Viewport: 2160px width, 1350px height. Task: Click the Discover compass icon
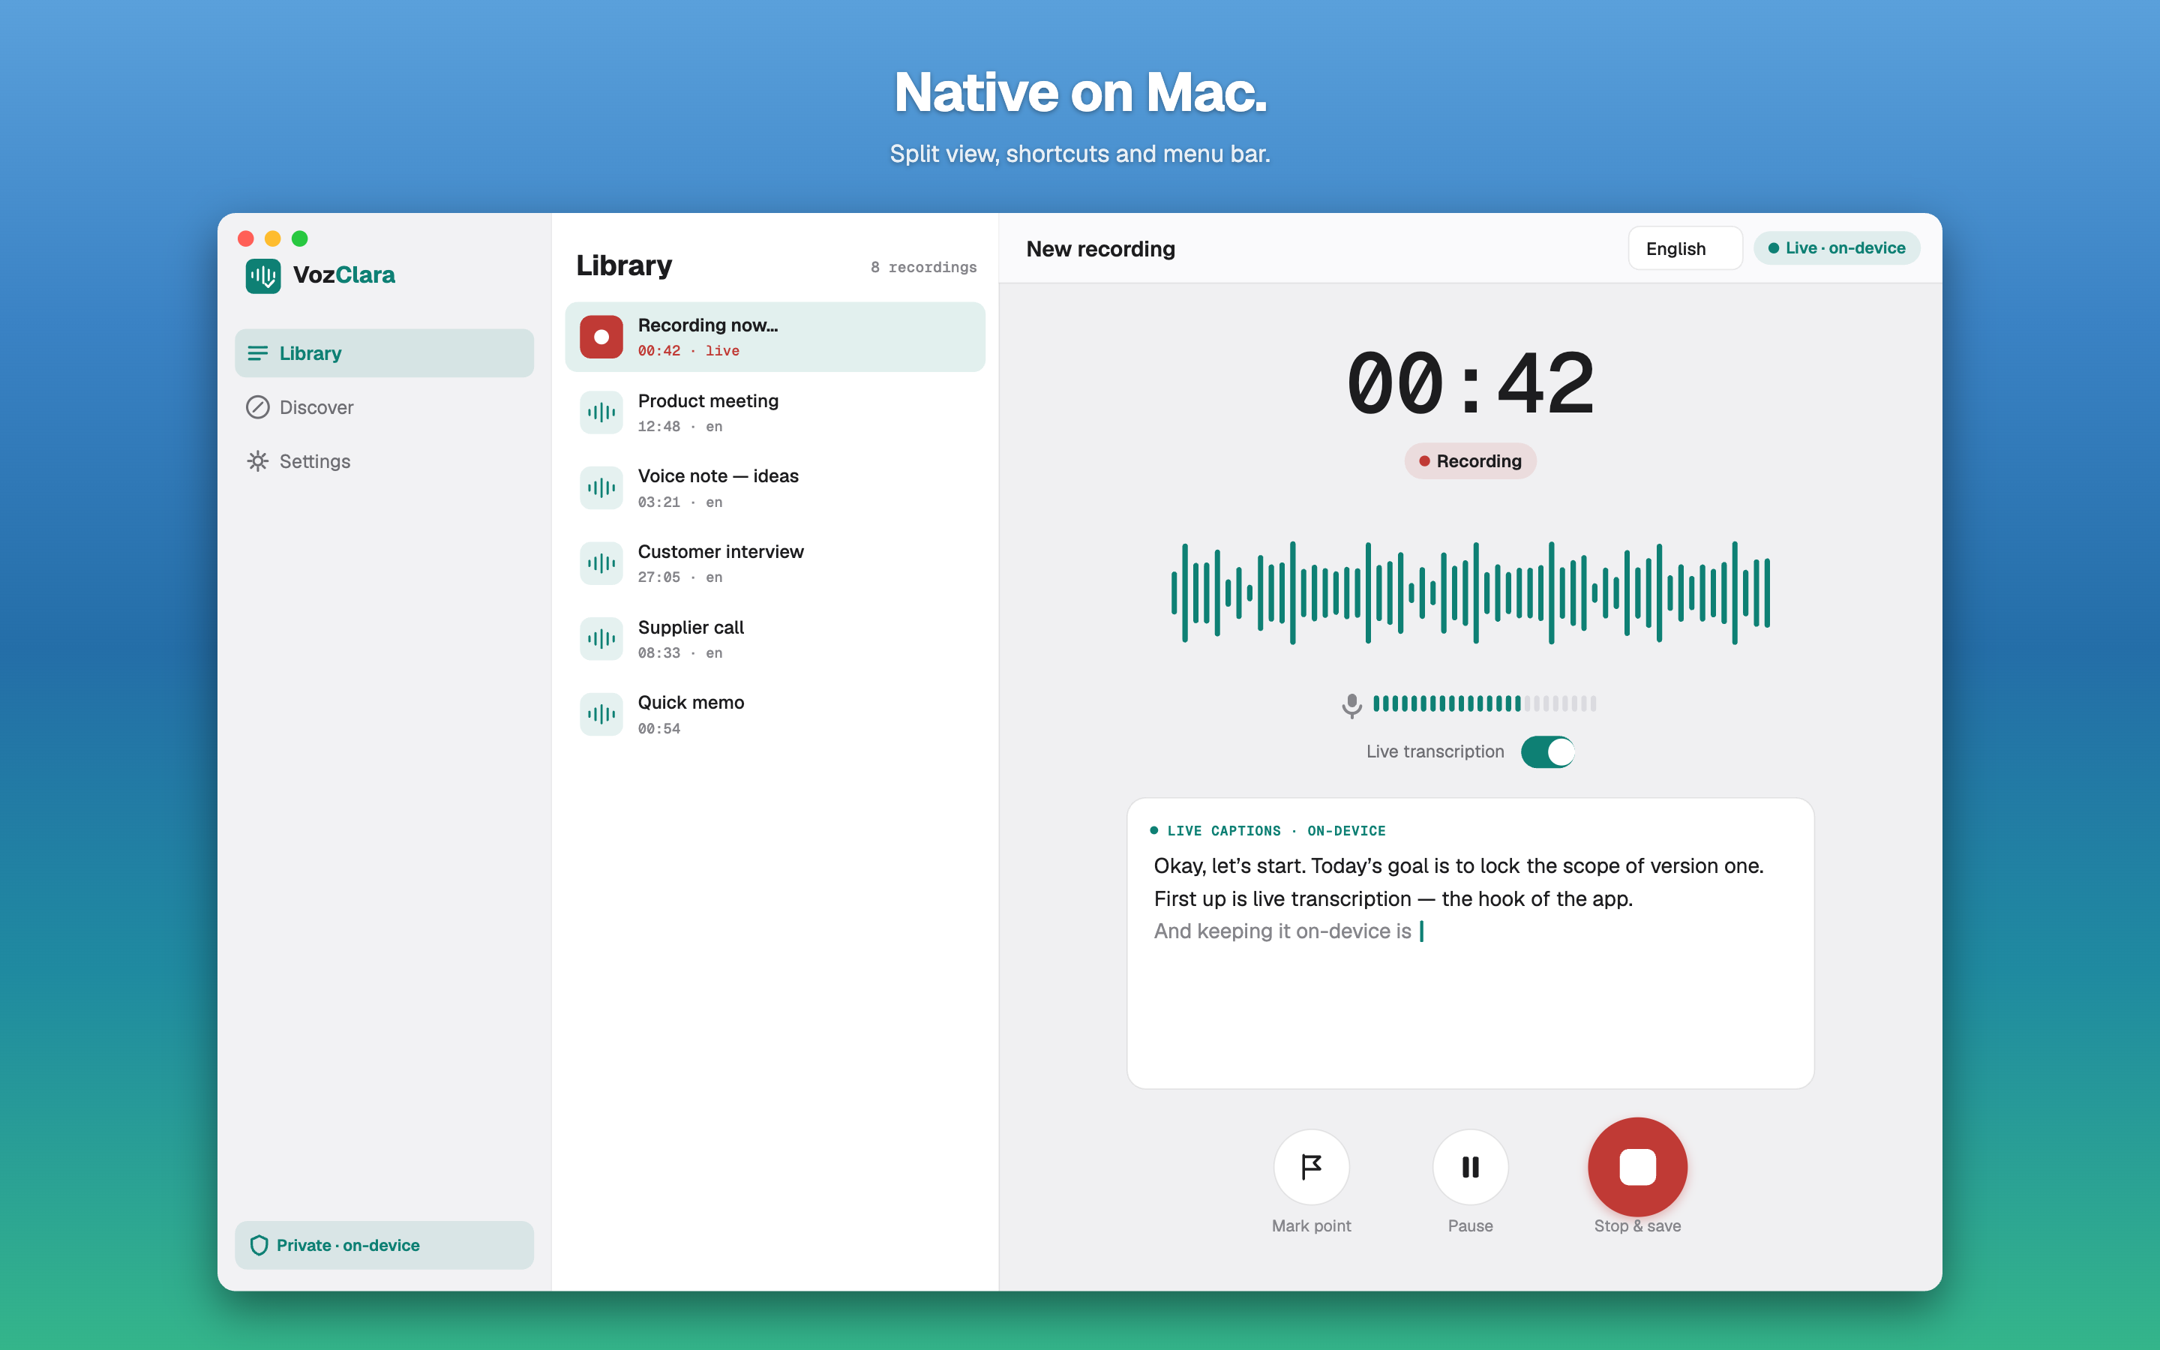click(258, 407)
